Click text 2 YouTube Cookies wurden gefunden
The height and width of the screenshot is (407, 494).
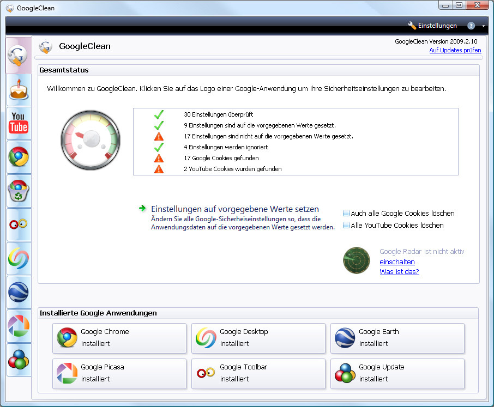[232, 169]
